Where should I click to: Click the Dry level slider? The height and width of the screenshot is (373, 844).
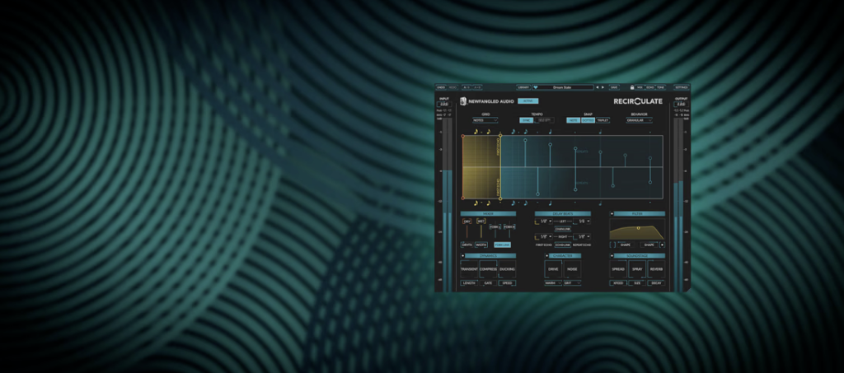(467, 230)
